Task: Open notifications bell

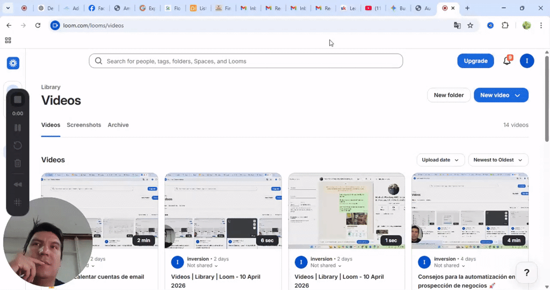Action: click(507, 61)
